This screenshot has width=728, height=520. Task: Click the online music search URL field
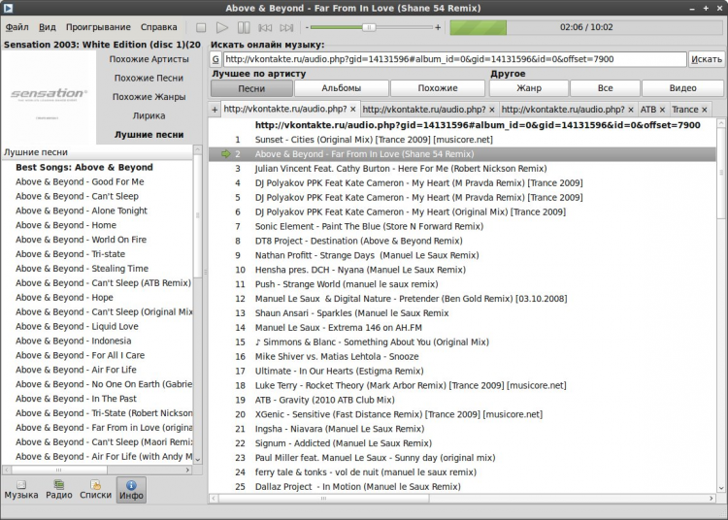pos(454,59)
